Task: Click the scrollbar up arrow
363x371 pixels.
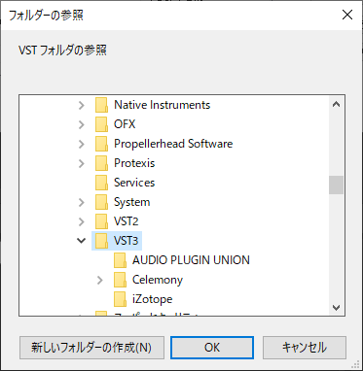Action: (336, 104)
